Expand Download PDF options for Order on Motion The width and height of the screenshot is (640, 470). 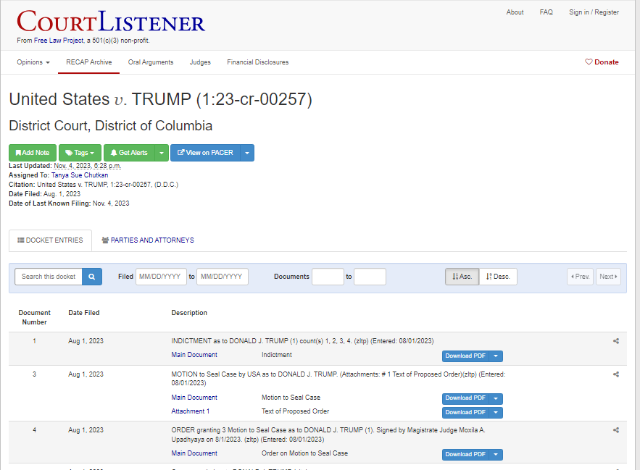coord(496,454)
